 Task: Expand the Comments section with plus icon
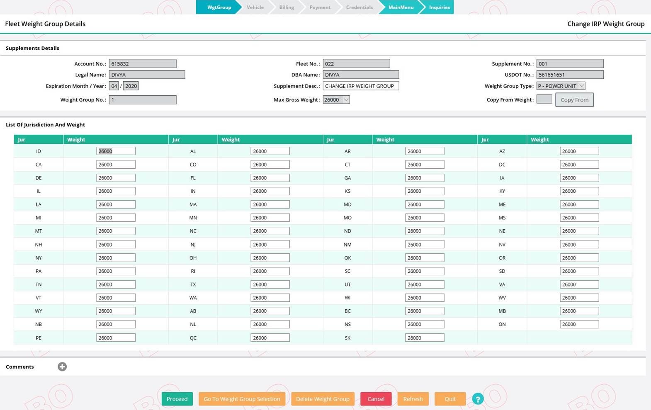coord(62,366)
